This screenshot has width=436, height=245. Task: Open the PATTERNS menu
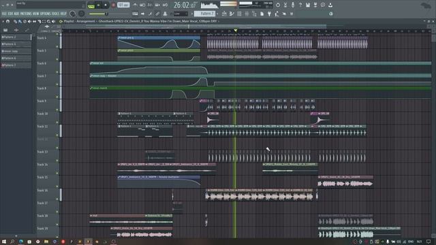(26, 14)
